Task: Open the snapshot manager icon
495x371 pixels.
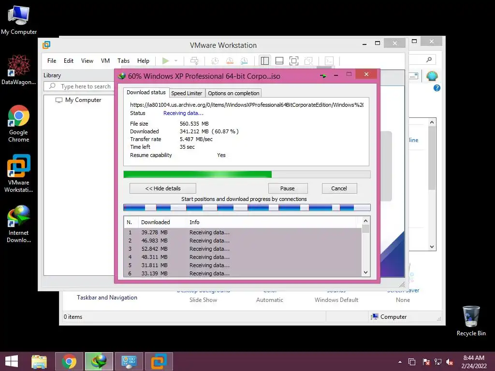Action: (x=244, y=60)
